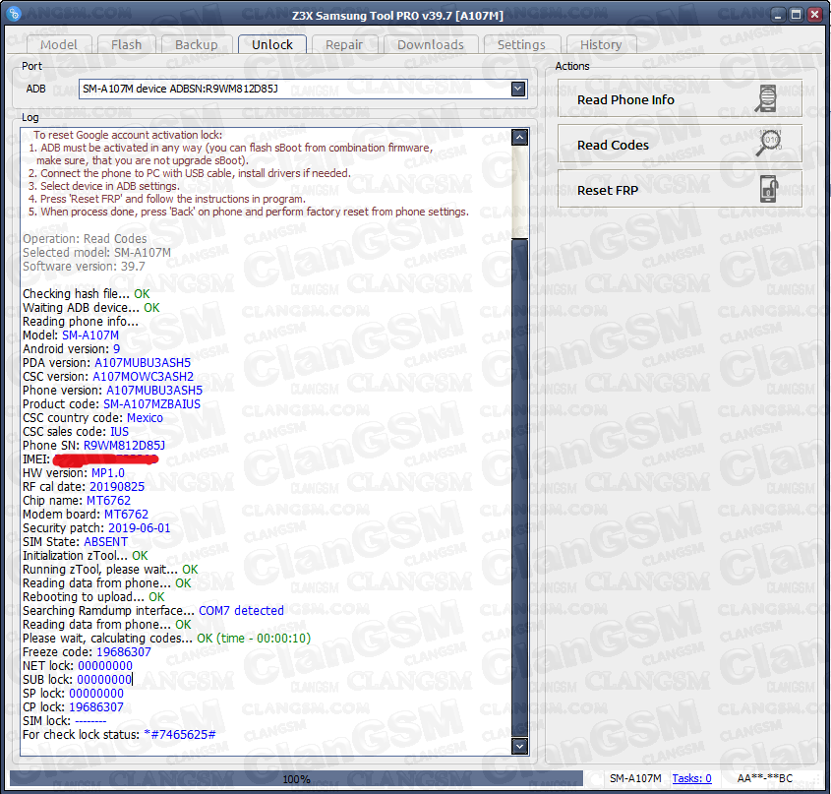Click the log scroll down arrow
This screenshot has width=831, height=794.
pyautogui.click(x=519, y=746)
